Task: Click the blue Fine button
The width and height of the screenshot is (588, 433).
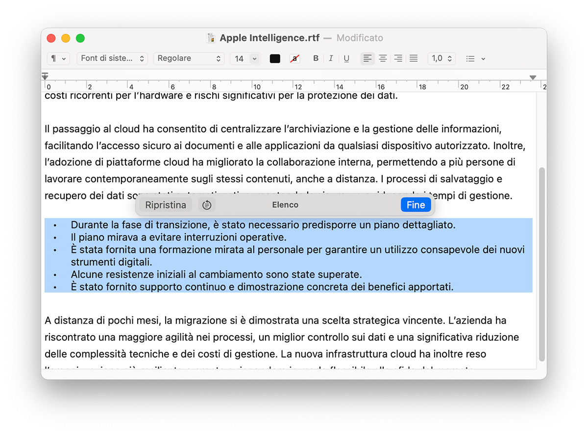Action: 416,205
